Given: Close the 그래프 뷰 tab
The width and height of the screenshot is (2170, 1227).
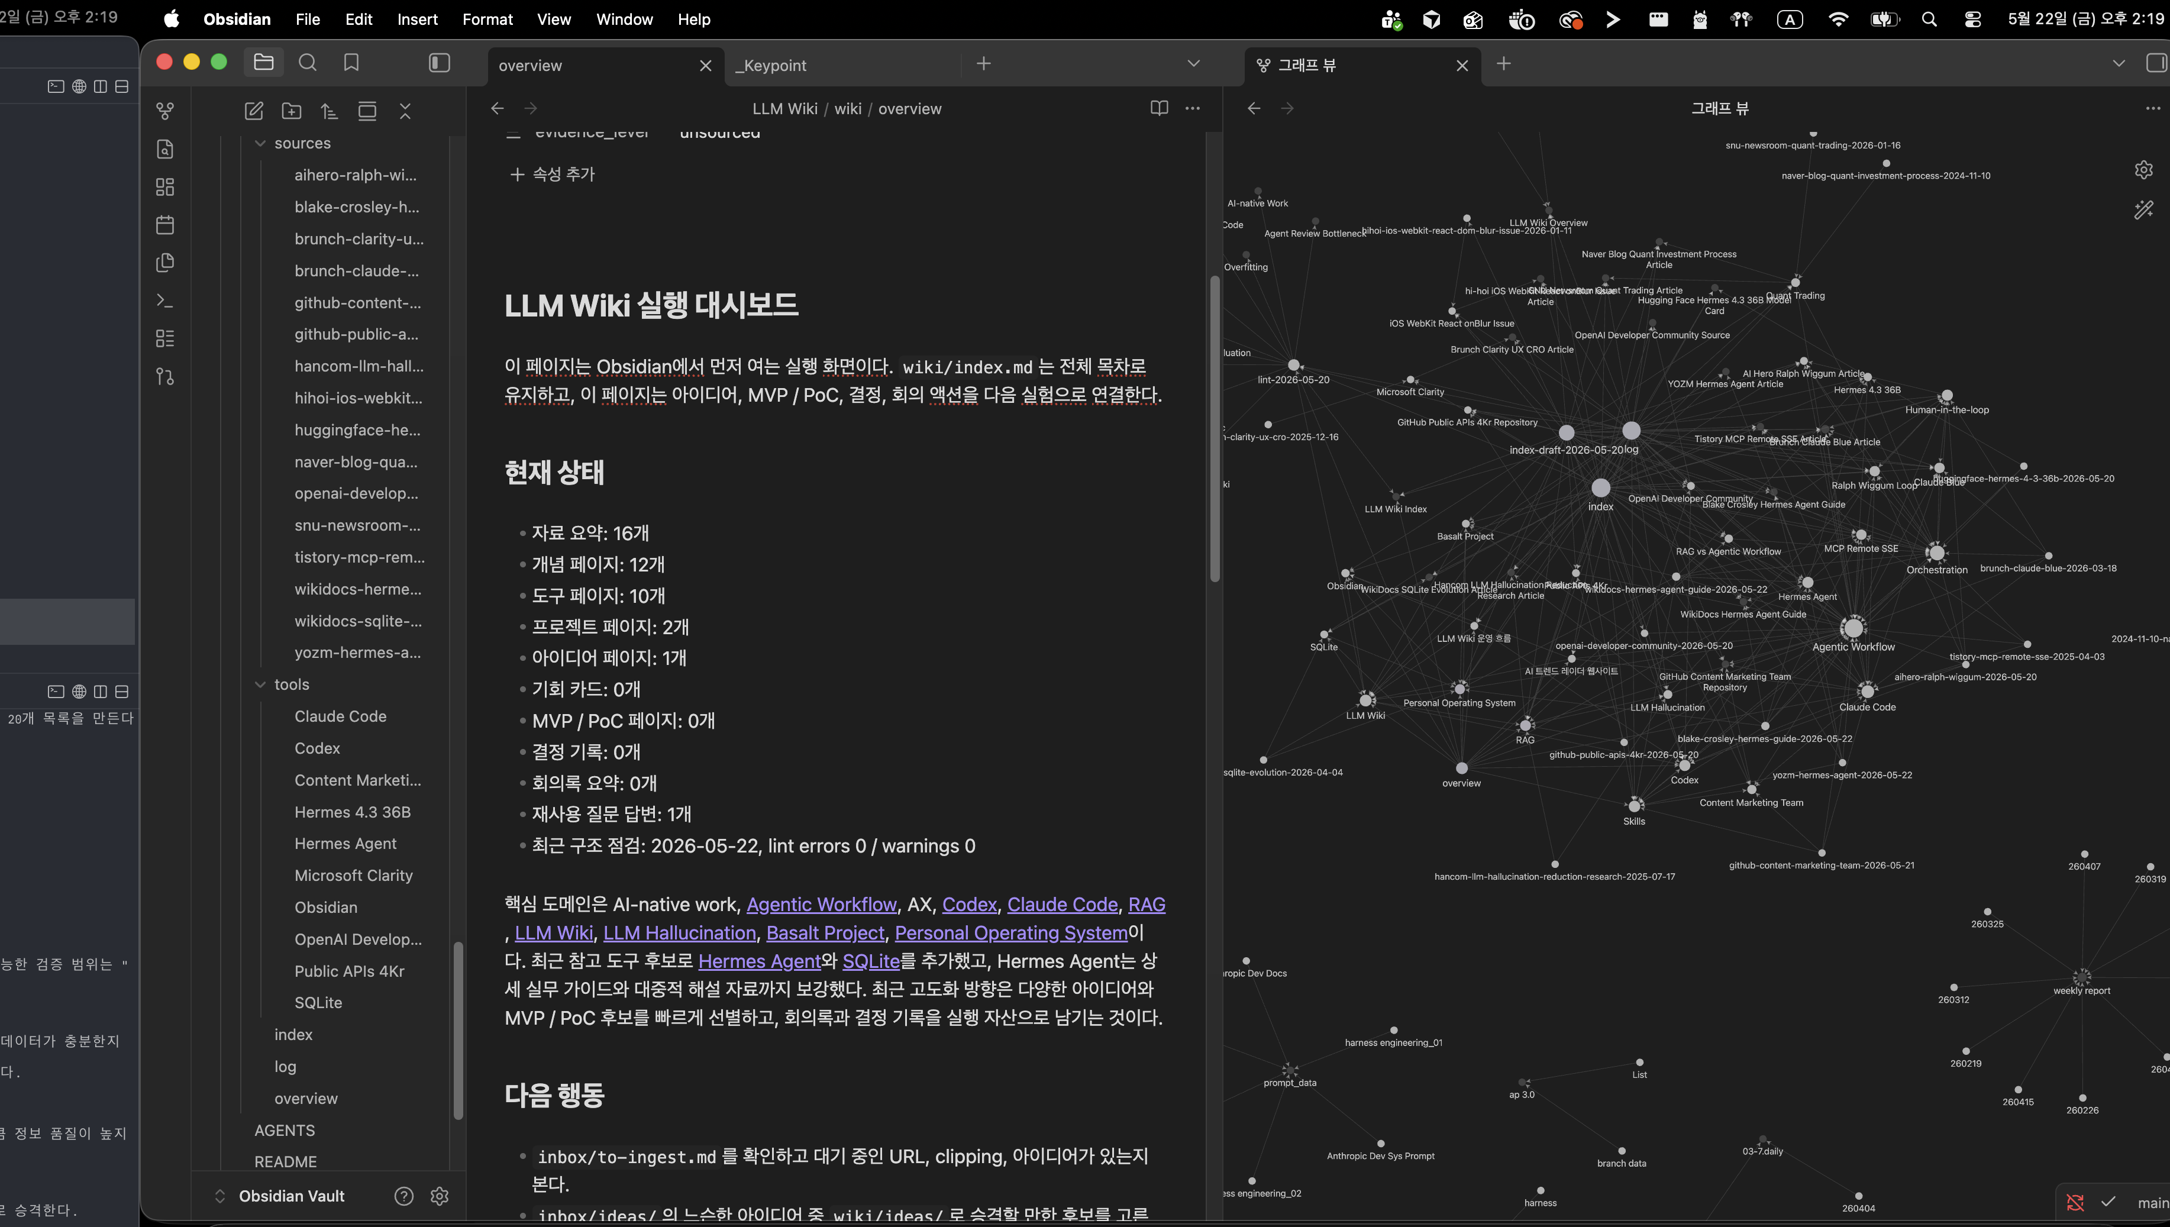Looking at the screenshot, I should [x=1462, y=65].
